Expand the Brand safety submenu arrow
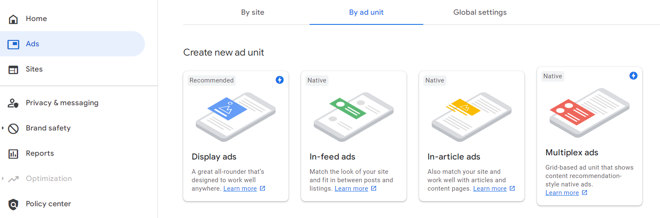The height and width of the screenshot is (218, 660). (3, 128)
